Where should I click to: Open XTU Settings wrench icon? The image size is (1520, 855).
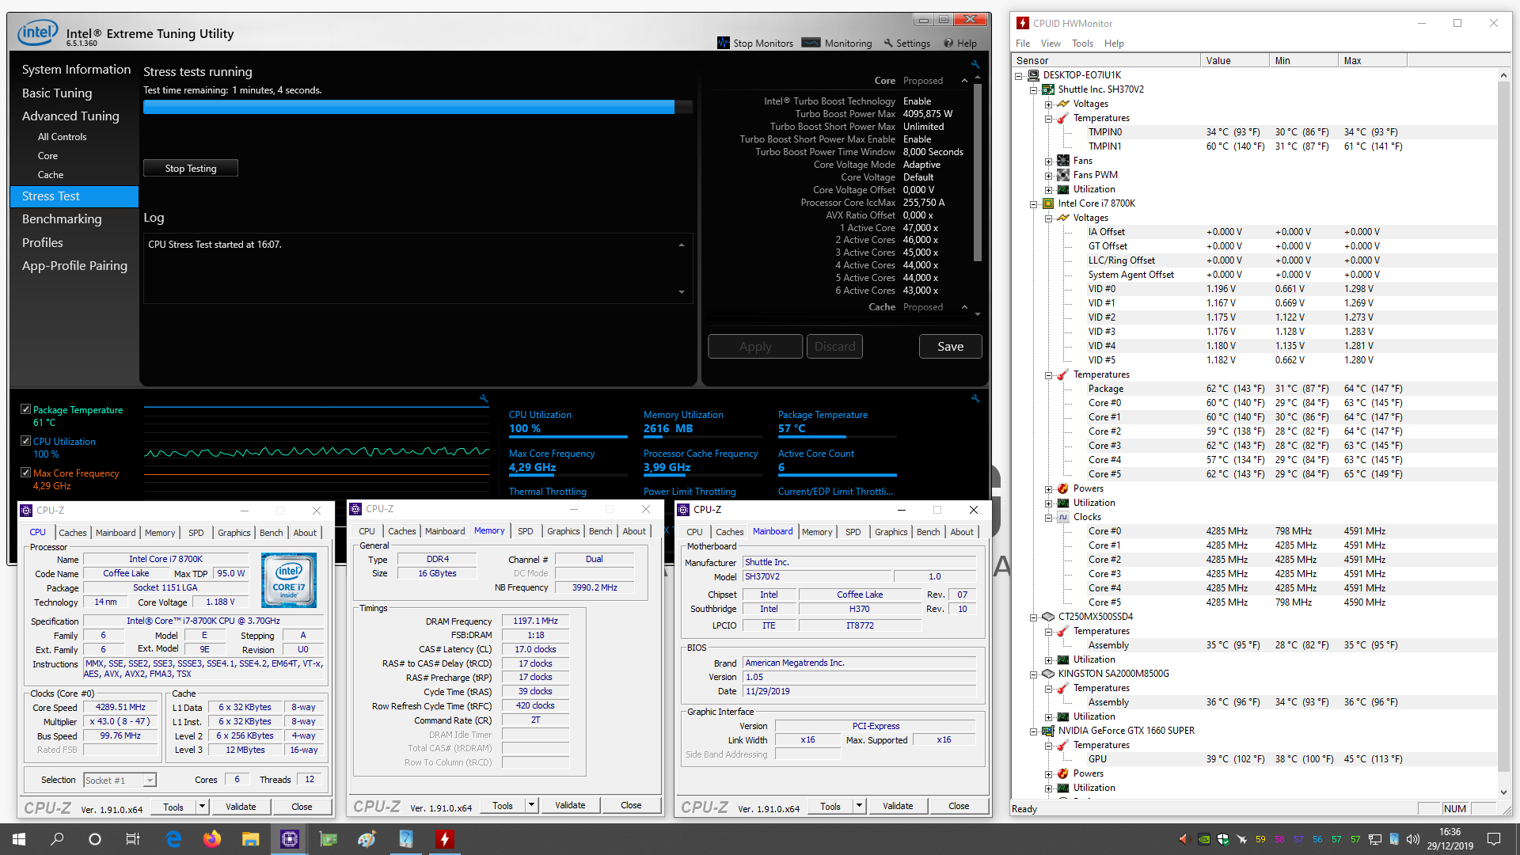click(888, 44)
